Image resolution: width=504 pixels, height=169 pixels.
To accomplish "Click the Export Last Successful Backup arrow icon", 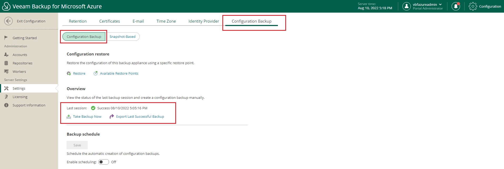I will point(112,116).
